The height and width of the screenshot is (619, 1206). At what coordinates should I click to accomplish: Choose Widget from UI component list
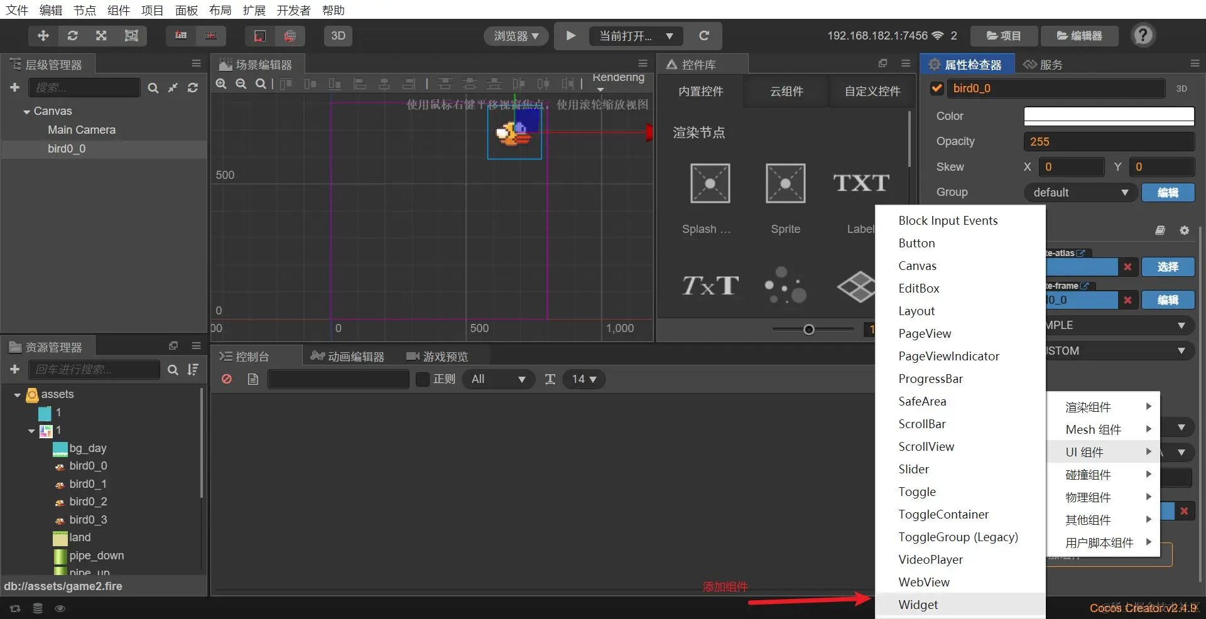point(960,605)
